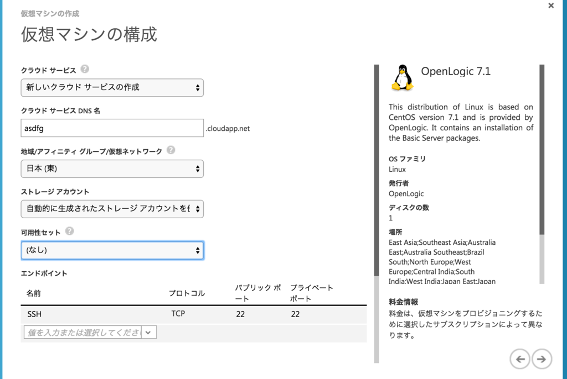Viewport: 567px width, 379px height.
Task: Select the TCP protocol cell
Action: 178,314
